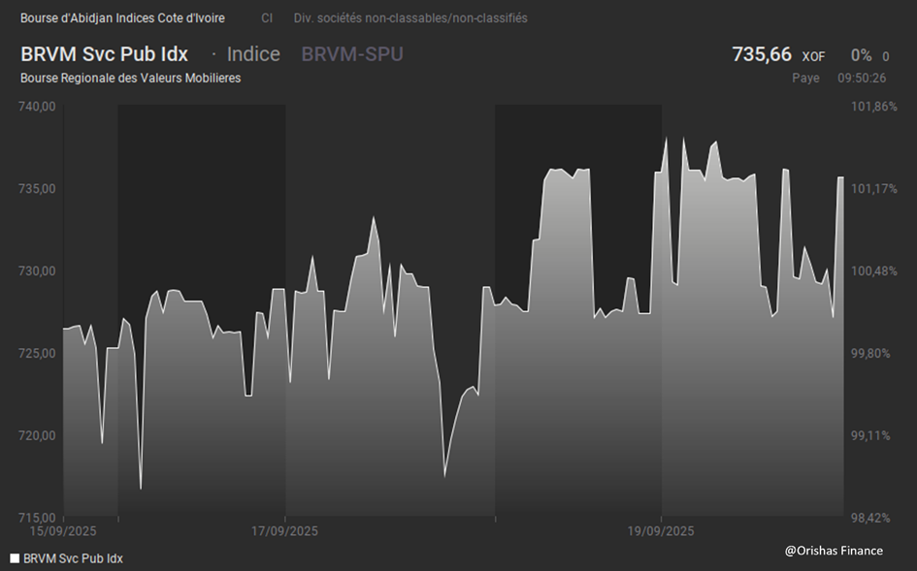Click the XOF currency label
Screen dimensions: 917x571
[813, 56]
